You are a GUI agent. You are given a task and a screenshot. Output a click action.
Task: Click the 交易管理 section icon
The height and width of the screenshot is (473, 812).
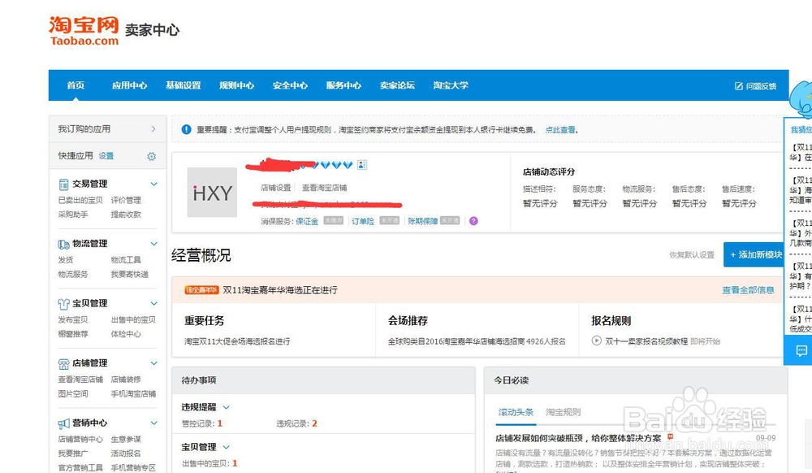63,184
